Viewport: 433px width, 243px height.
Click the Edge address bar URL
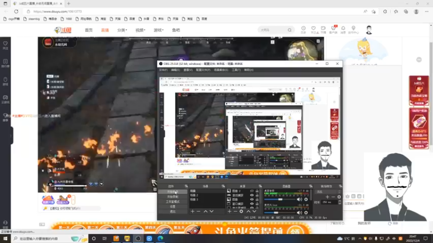pyautogui.click(x=57, y=11)
